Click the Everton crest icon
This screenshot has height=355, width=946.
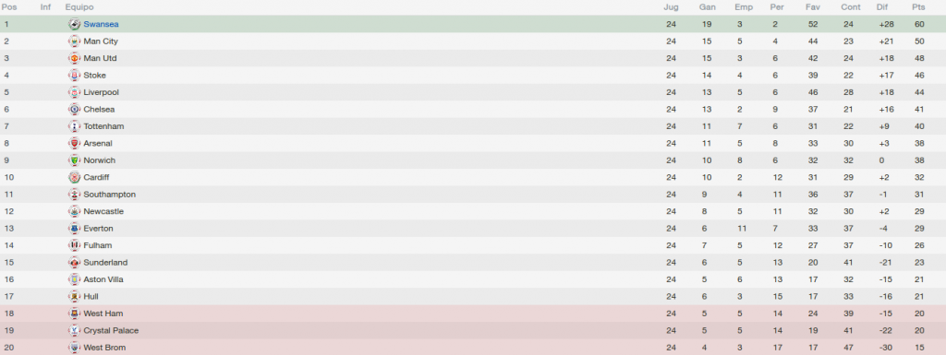click(74, 229)
